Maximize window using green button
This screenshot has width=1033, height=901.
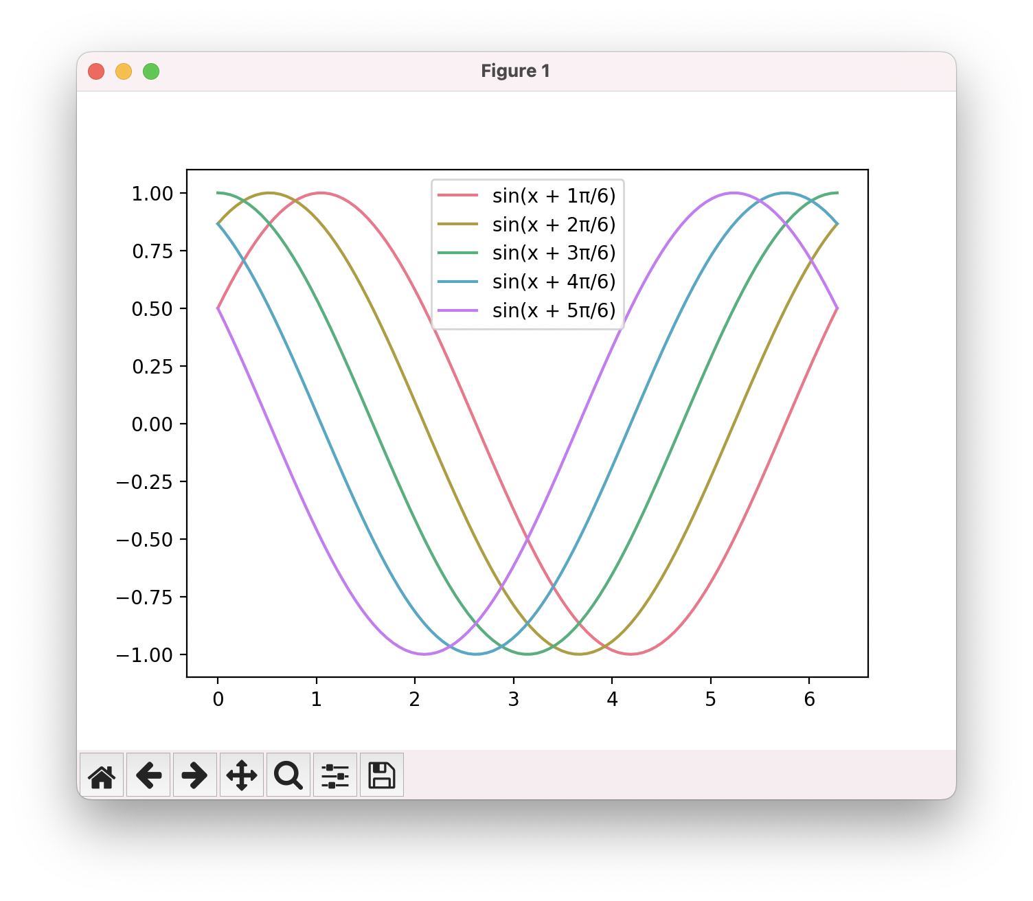pyautogui.click(x=151, y=71)
